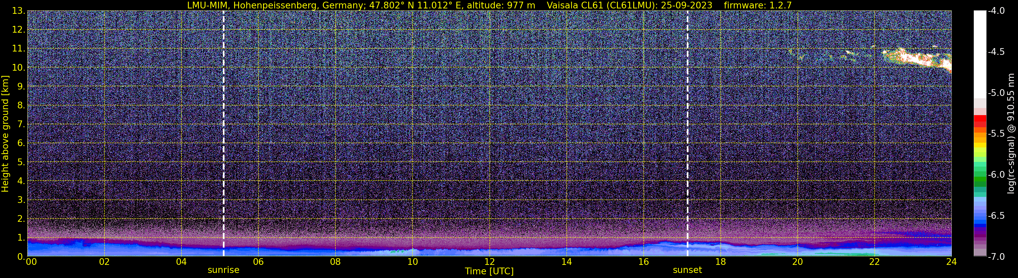This screenshot has height=278, width=1018.
Task: Click the time axis tick '12' under the plot
Action: (489, 262)
